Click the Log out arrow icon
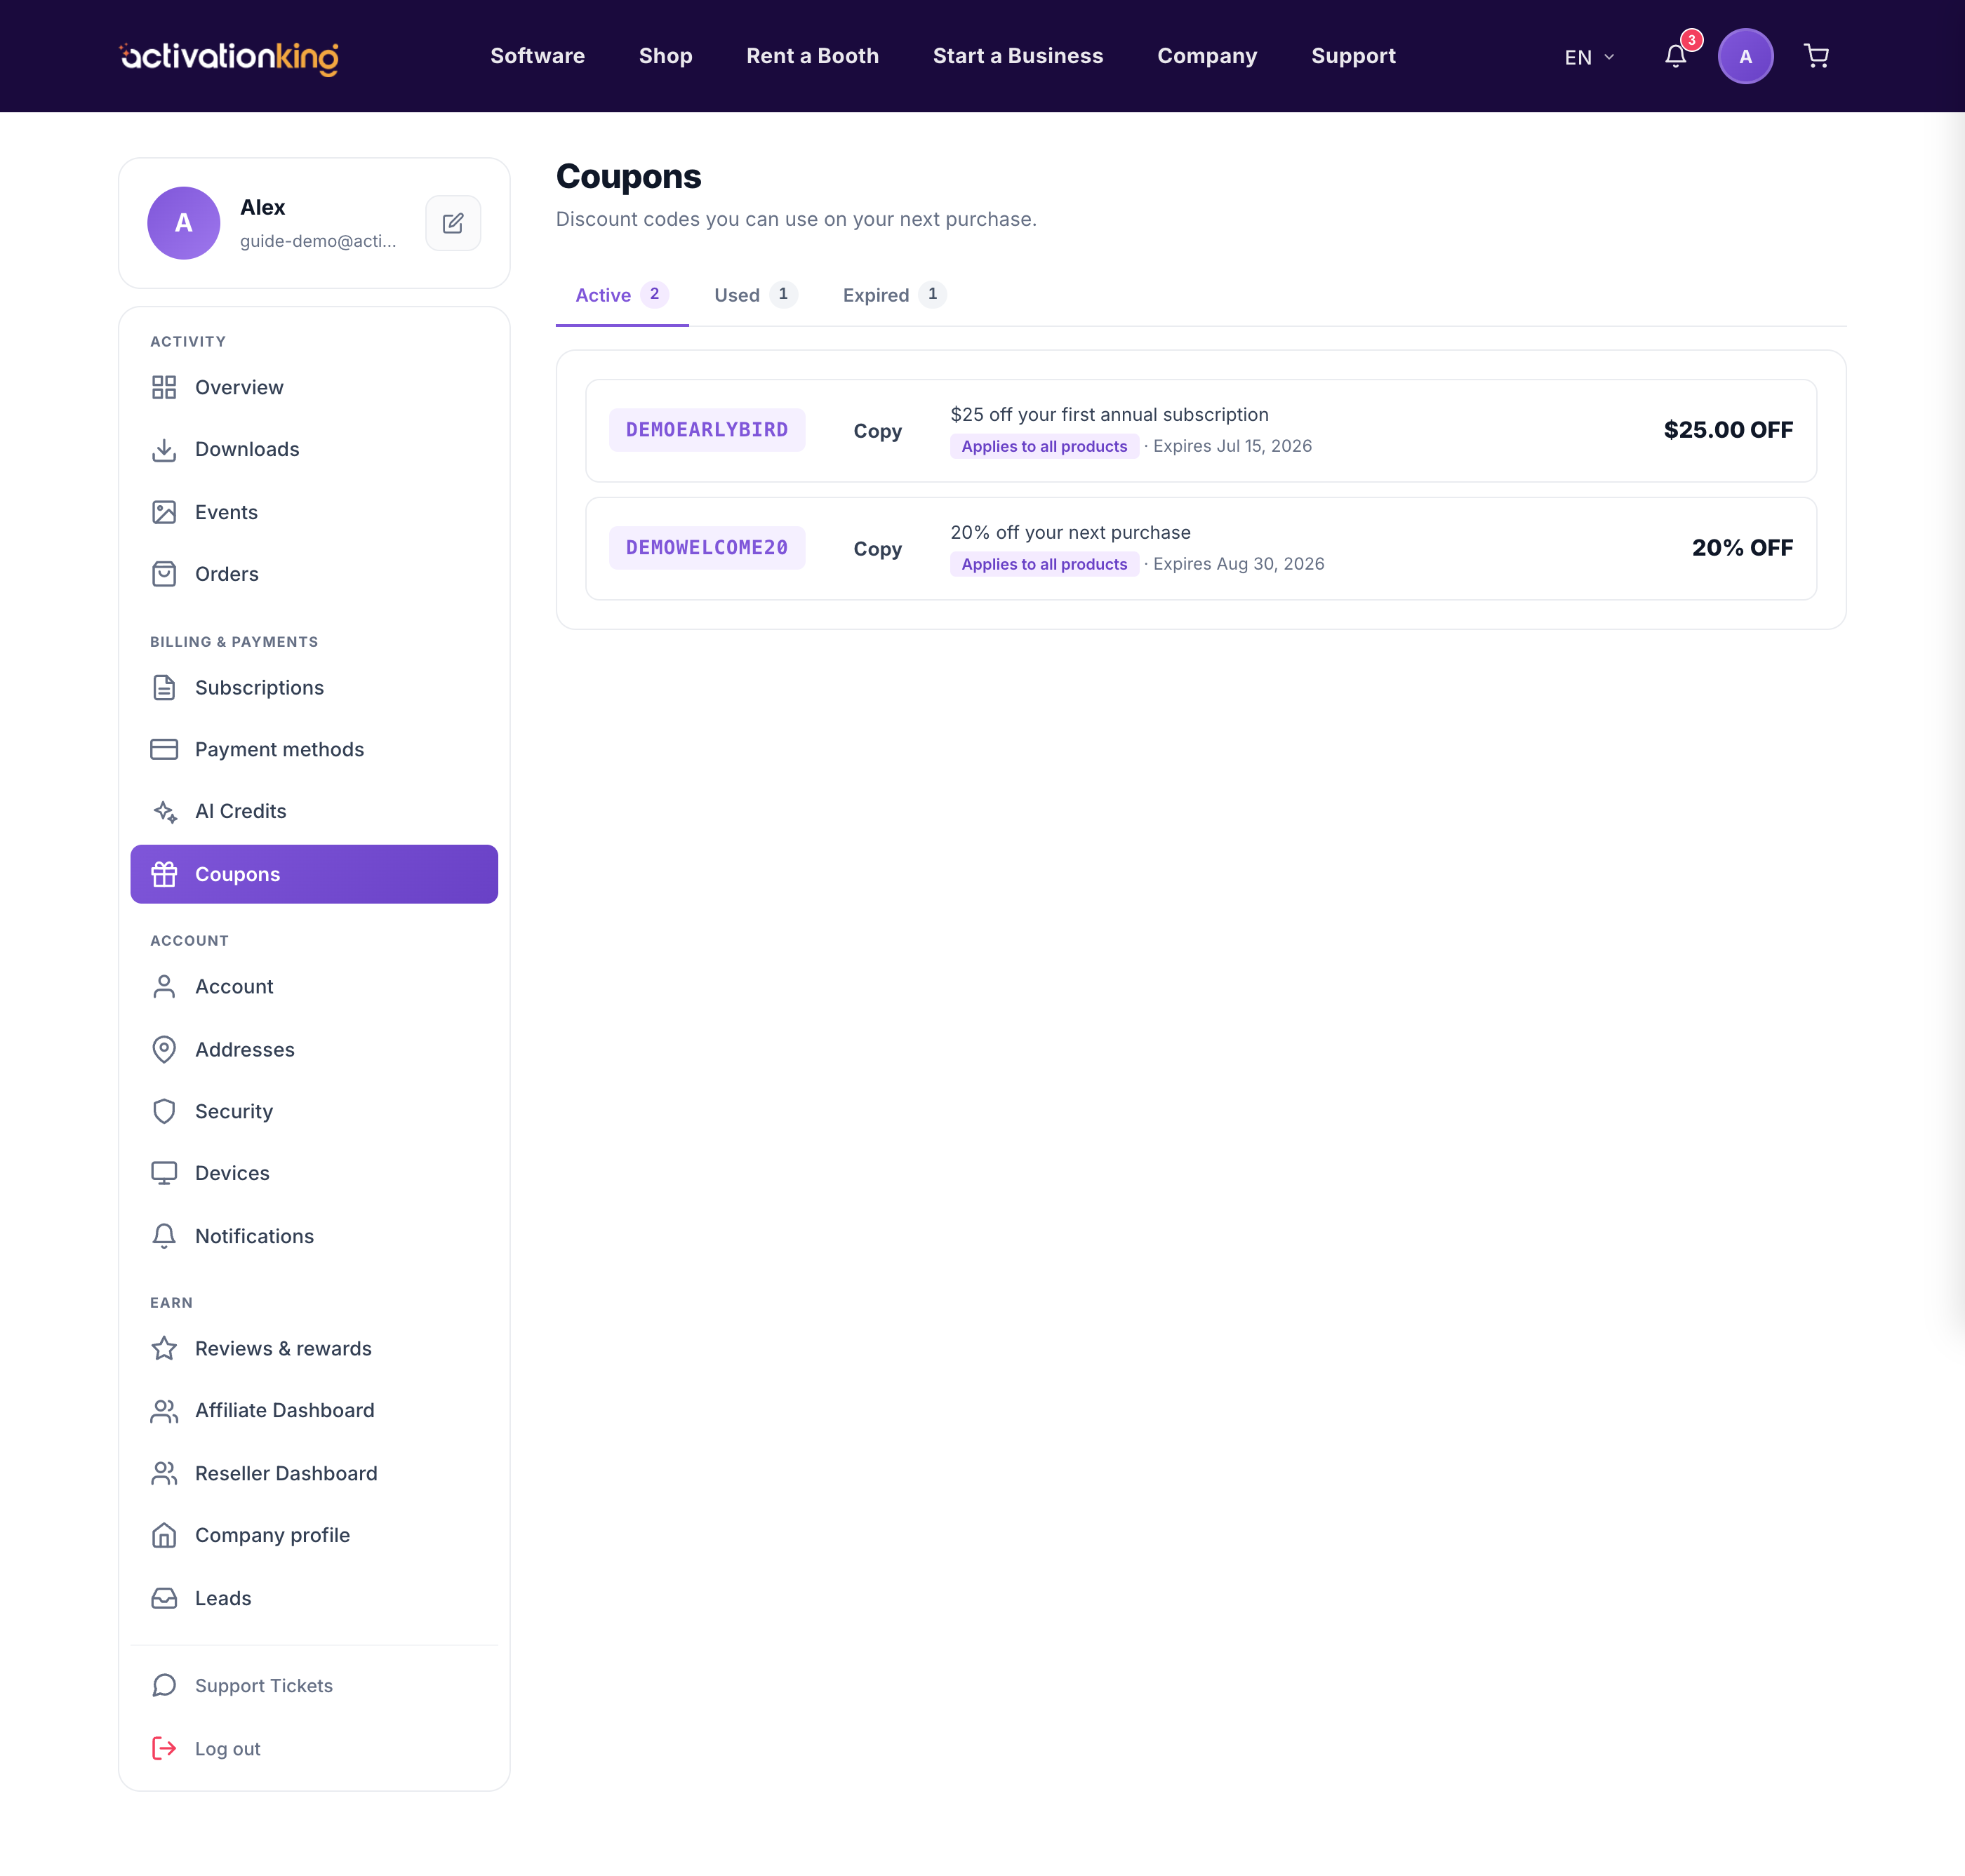 click(164, 1748)
